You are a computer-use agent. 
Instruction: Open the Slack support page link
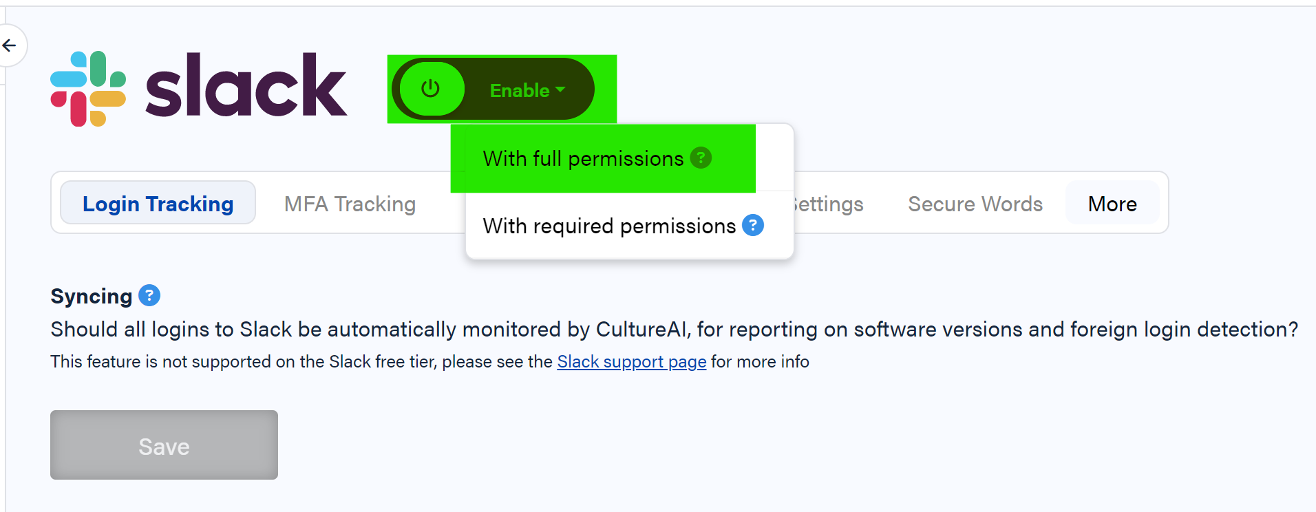(x=631, y=361)
